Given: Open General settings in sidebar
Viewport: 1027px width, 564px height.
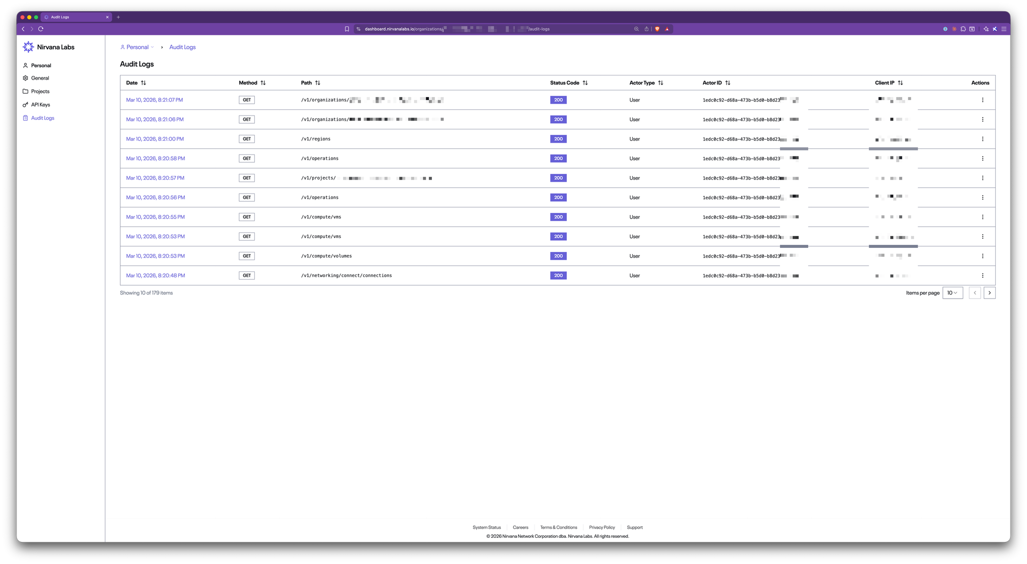Looking at the screenshot, I should [40, 78].
